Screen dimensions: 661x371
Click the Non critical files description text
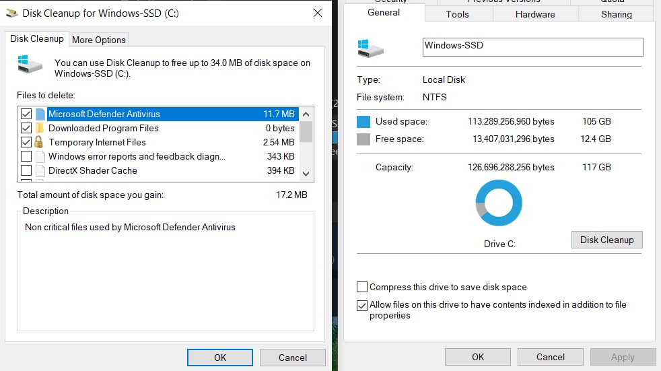[130, 227]
